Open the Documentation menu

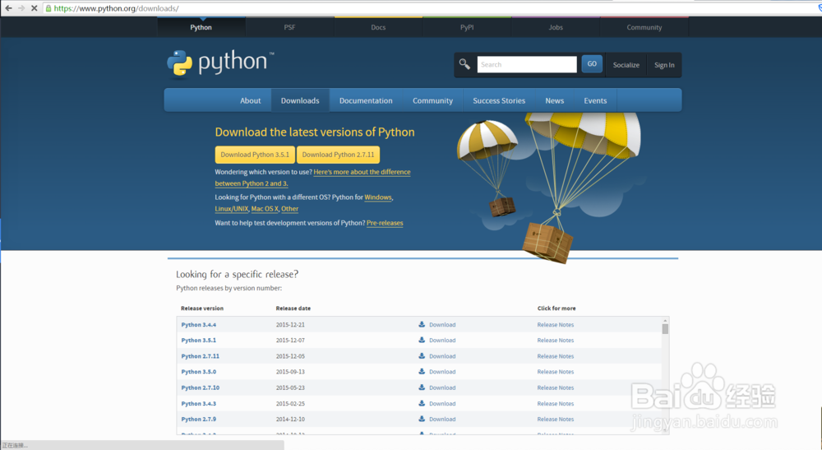(366, 100)
